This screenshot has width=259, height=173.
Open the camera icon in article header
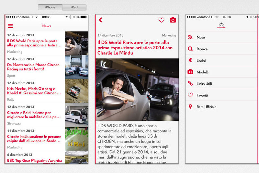[x=173, y=20]
